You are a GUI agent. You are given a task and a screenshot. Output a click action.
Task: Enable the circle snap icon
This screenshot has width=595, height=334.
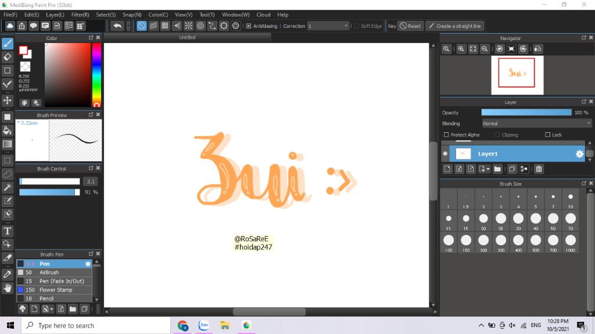pos(200,26)
